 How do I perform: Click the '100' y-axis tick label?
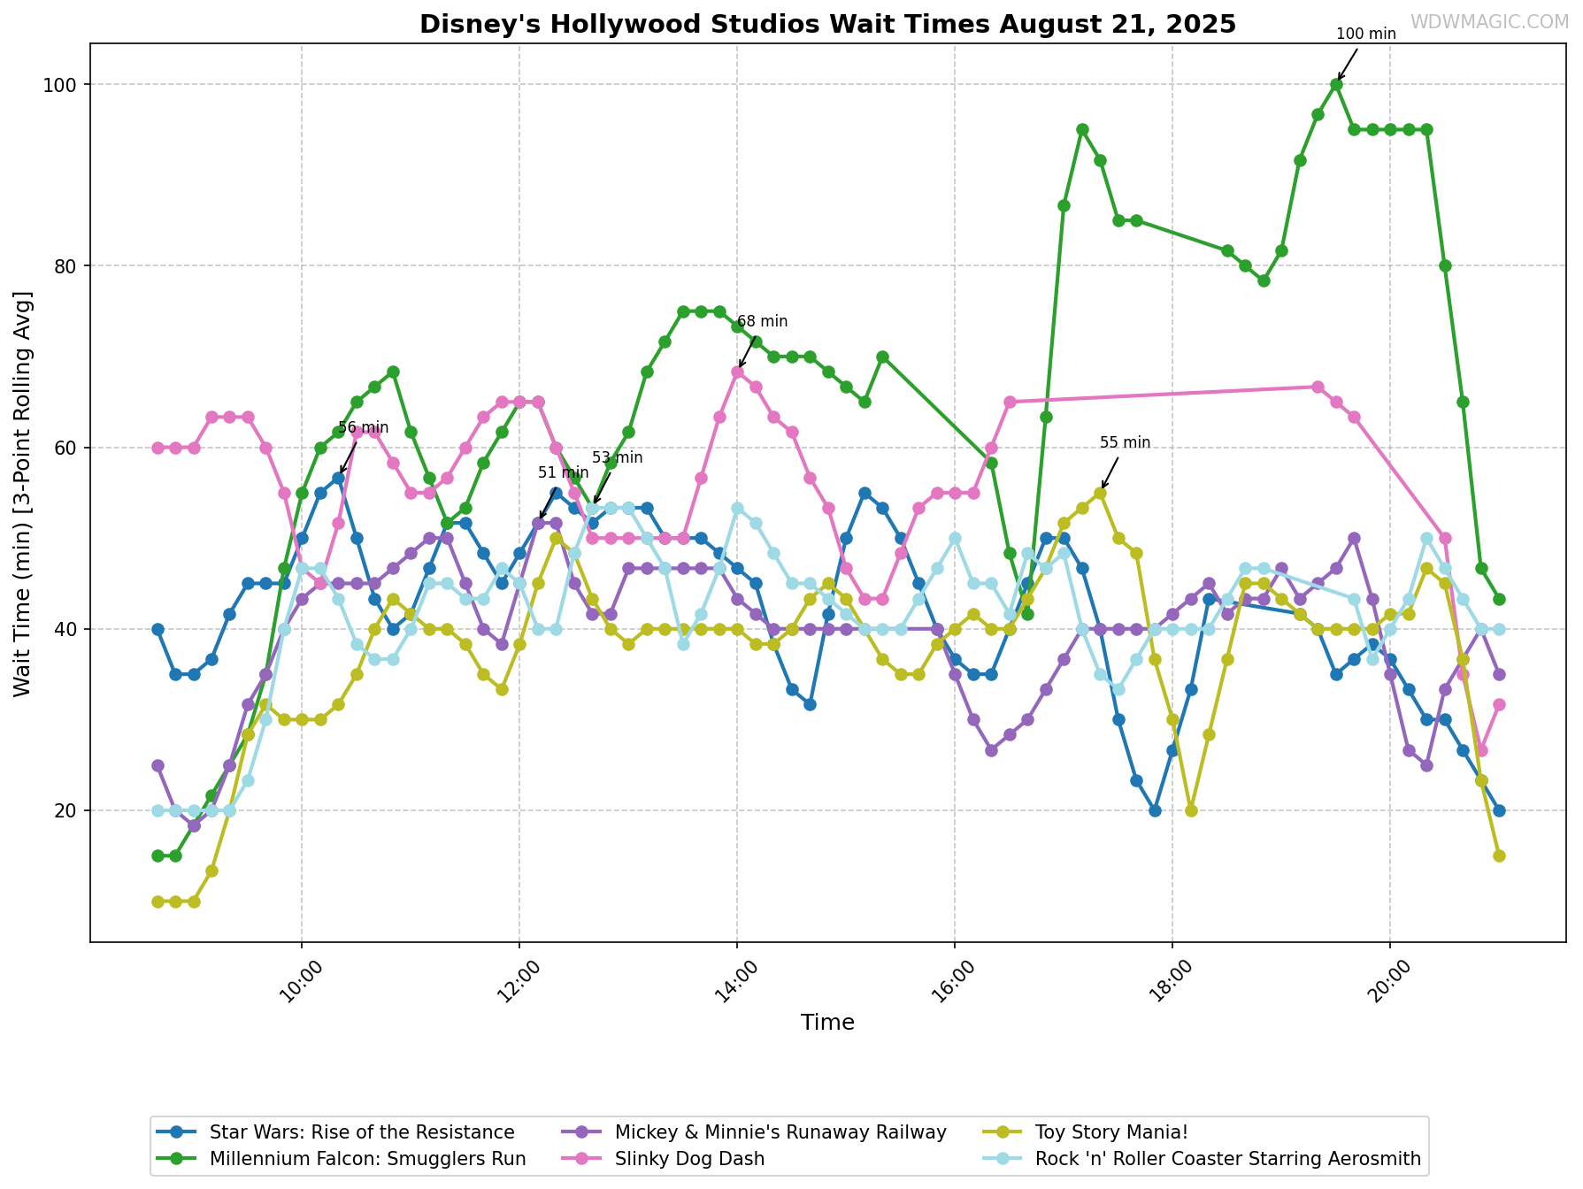click(x=62, y=85)
